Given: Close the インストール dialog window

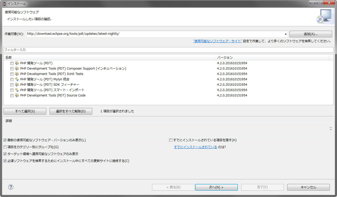Looking at the screenshot, I should click(329, 3).
